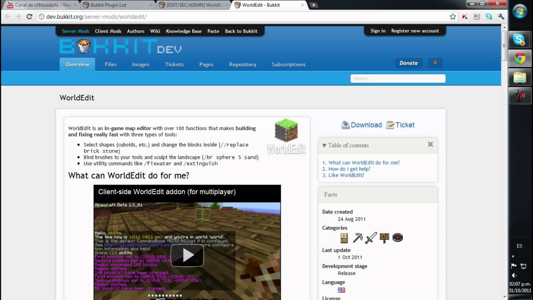Open a new browser tab
533x300 pixels.
[x=314, y=5]
